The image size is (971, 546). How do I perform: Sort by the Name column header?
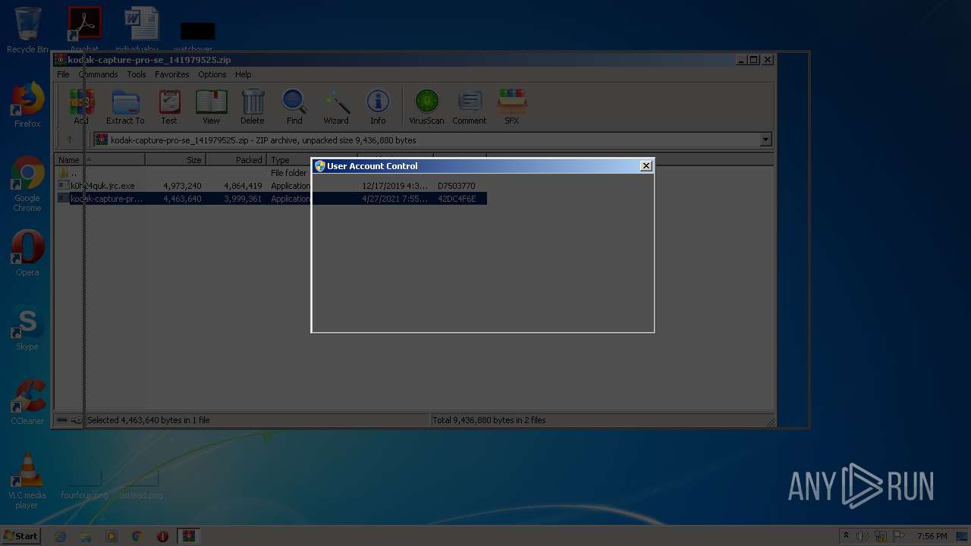coord(99,160)
